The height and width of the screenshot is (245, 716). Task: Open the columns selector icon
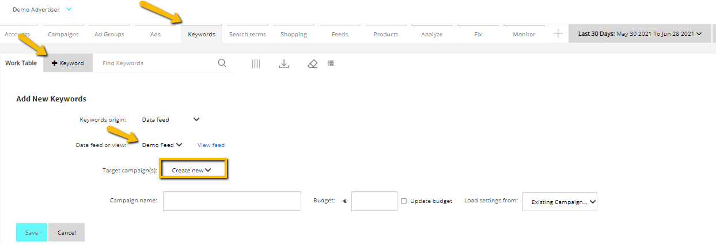point(256,63)
